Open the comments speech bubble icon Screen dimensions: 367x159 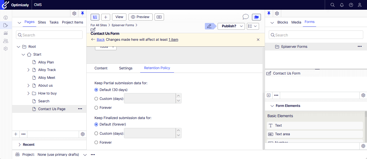245,17
